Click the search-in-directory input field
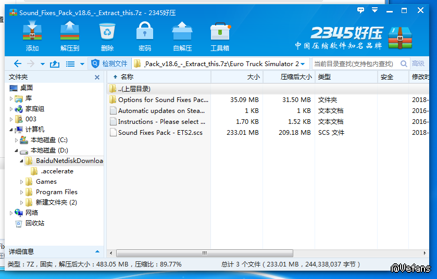The height and width of the screenshot is (279, 437). 357,64
